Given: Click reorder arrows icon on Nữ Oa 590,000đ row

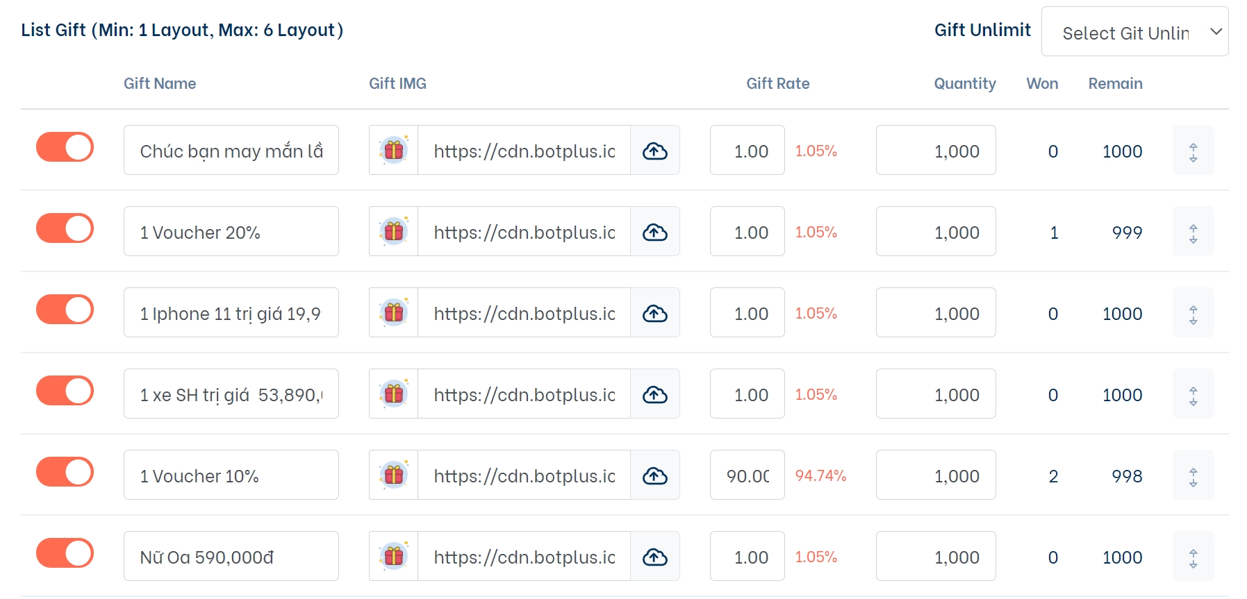Looking at the screenshot, I should coord(1193,557).
